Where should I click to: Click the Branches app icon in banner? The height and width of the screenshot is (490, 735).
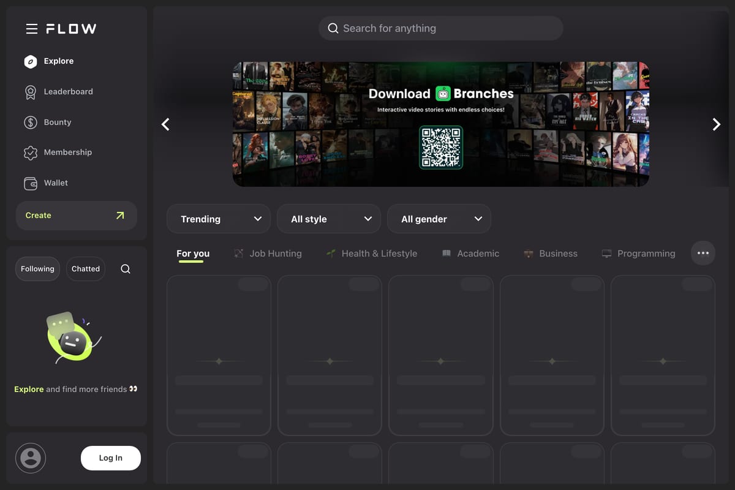pyautogui.click(x=443, y=94)
